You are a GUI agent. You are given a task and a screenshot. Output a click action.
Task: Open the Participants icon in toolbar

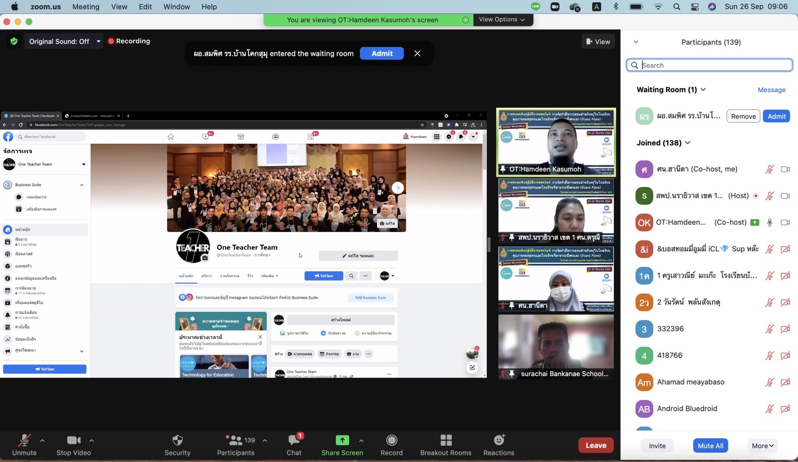tap(235, 441)
